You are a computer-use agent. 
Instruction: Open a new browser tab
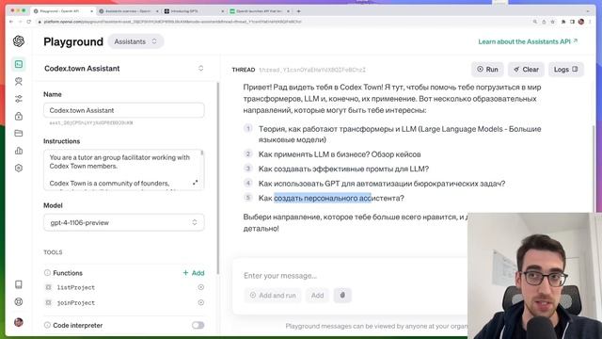(x=299, y=11)
